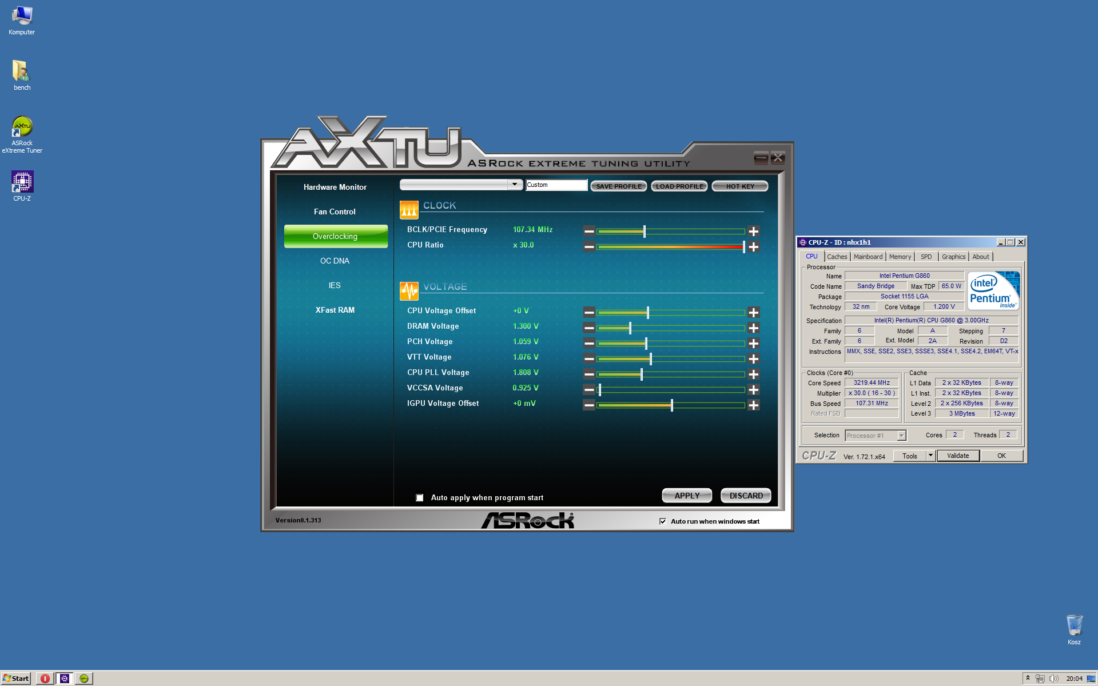Raise CPU PLL Voltage with plus button
1098x686 pixels.
click(754, 374)
